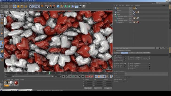Switch to Basic tab in attributes
The height and width of the screenshot is (96, 171).
(x=117, y=53)
